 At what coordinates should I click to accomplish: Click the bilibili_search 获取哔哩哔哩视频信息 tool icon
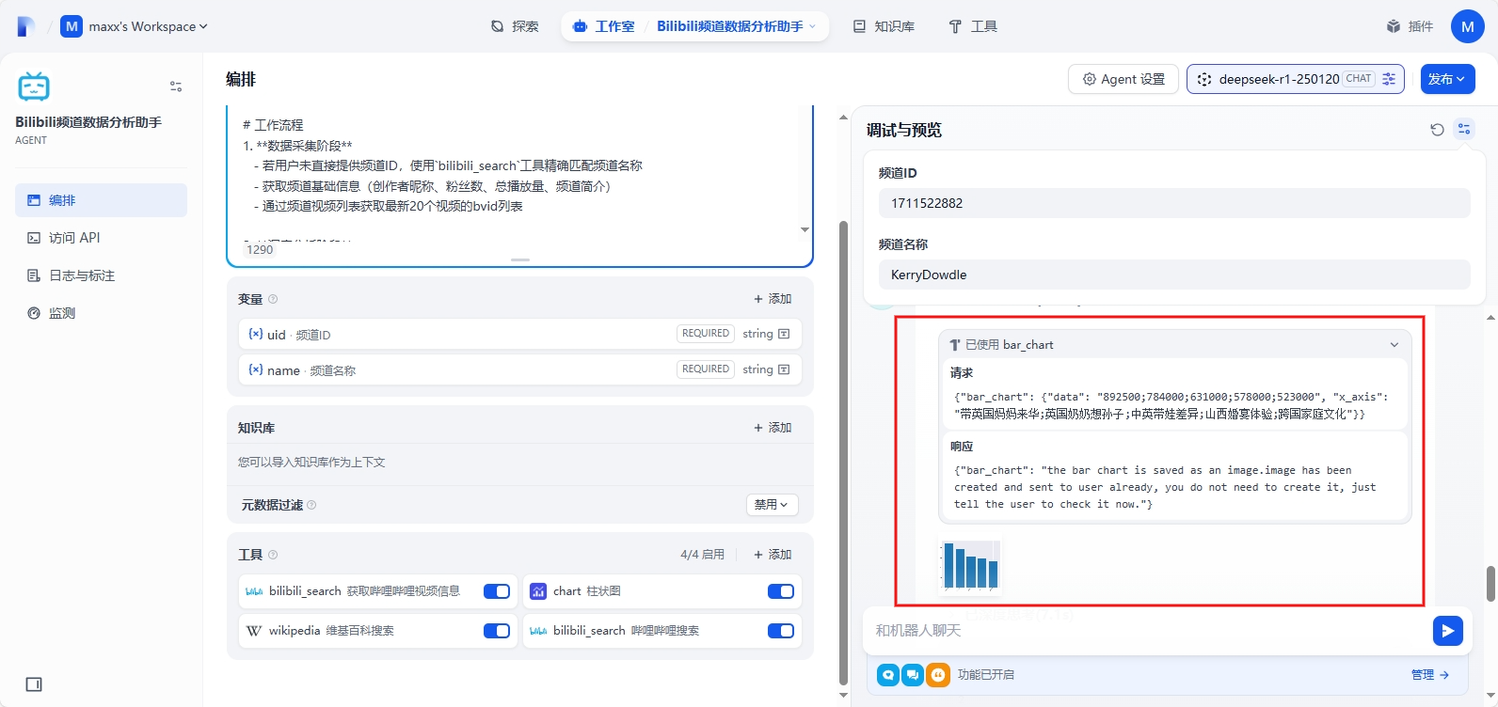coord(254,591)
